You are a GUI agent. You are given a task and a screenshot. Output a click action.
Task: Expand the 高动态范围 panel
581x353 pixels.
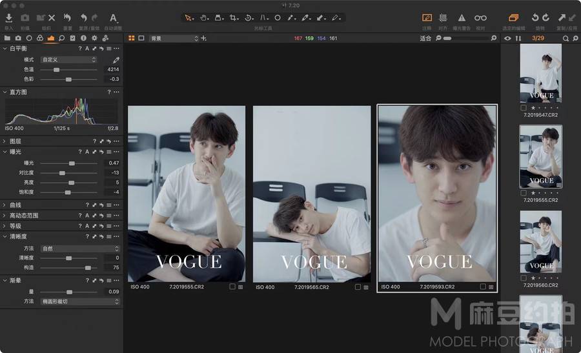pyautogui.click(x=5, y=215)
